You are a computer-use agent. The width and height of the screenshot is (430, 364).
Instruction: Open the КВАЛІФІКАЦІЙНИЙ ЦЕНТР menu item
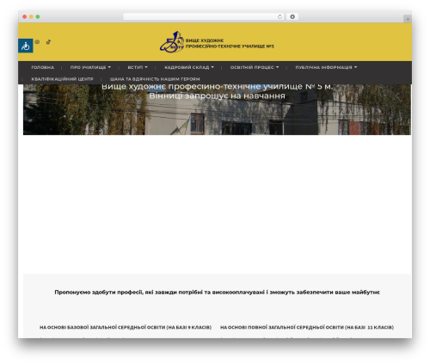[x=62, y=79]
